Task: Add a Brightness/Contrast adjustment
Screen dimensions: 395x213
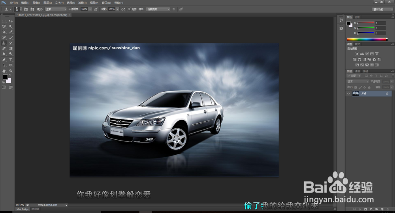Action: pos(357,54)
